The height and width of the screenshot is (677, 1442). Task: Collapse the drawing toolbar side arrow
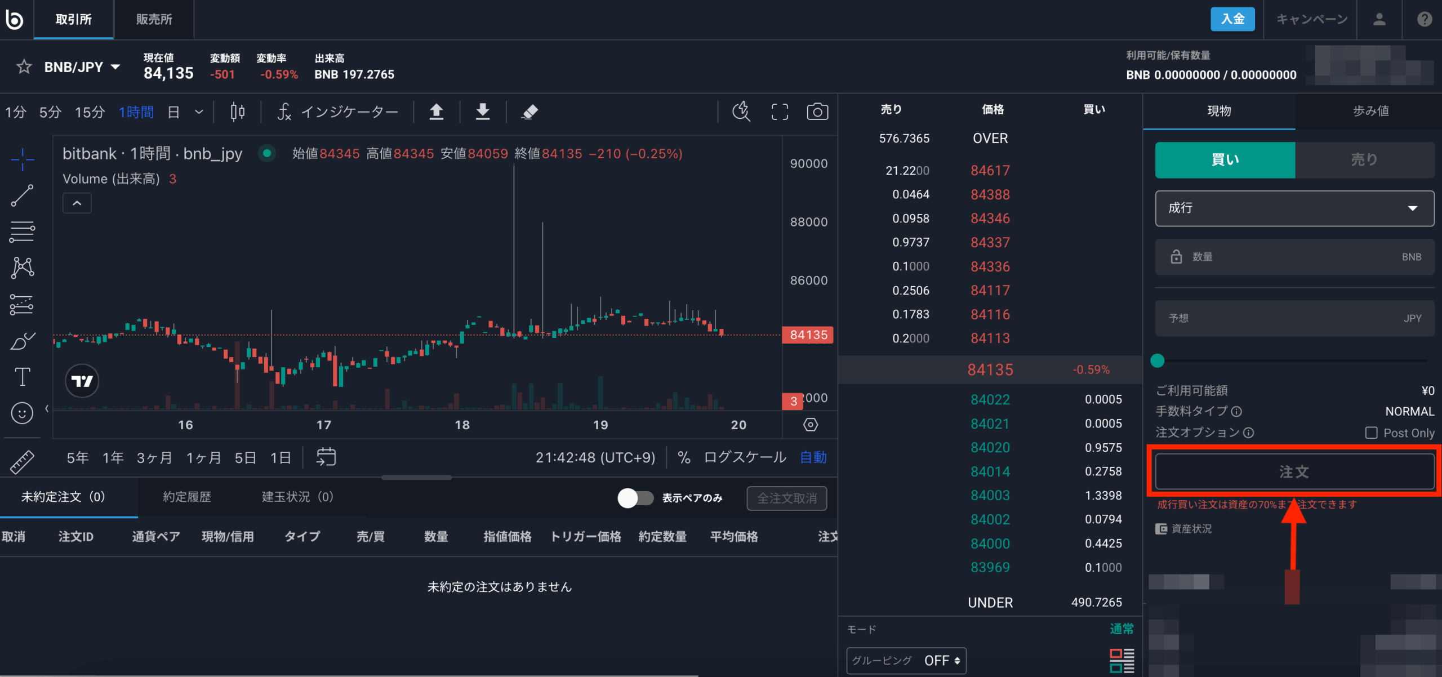coord(47,408)
